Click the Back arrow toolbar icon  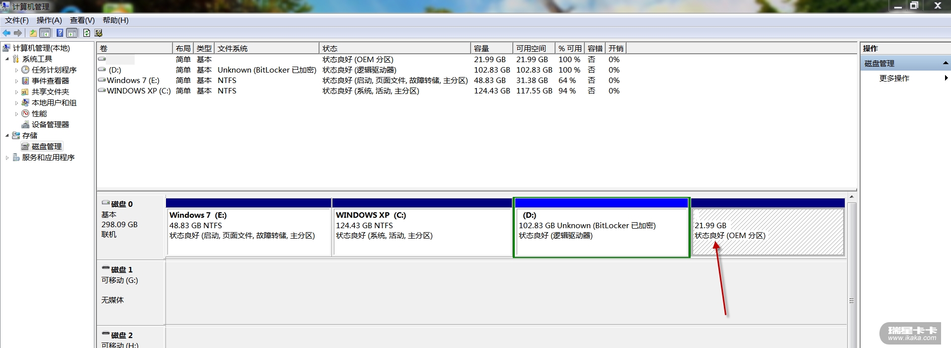(x=6, y=33)
